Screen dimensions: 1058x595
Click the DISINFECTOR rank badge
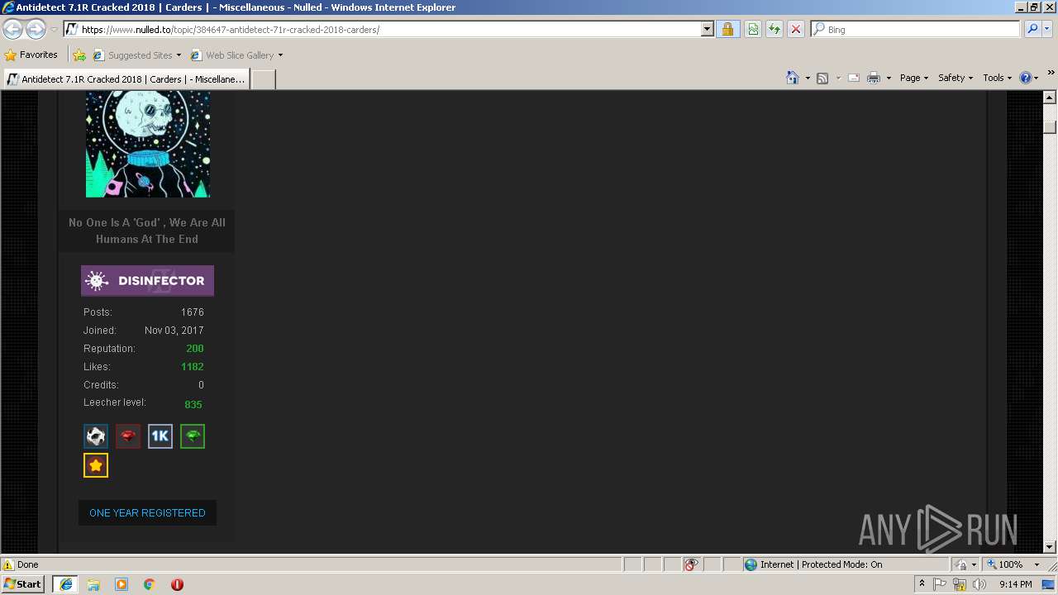point(147,281)
